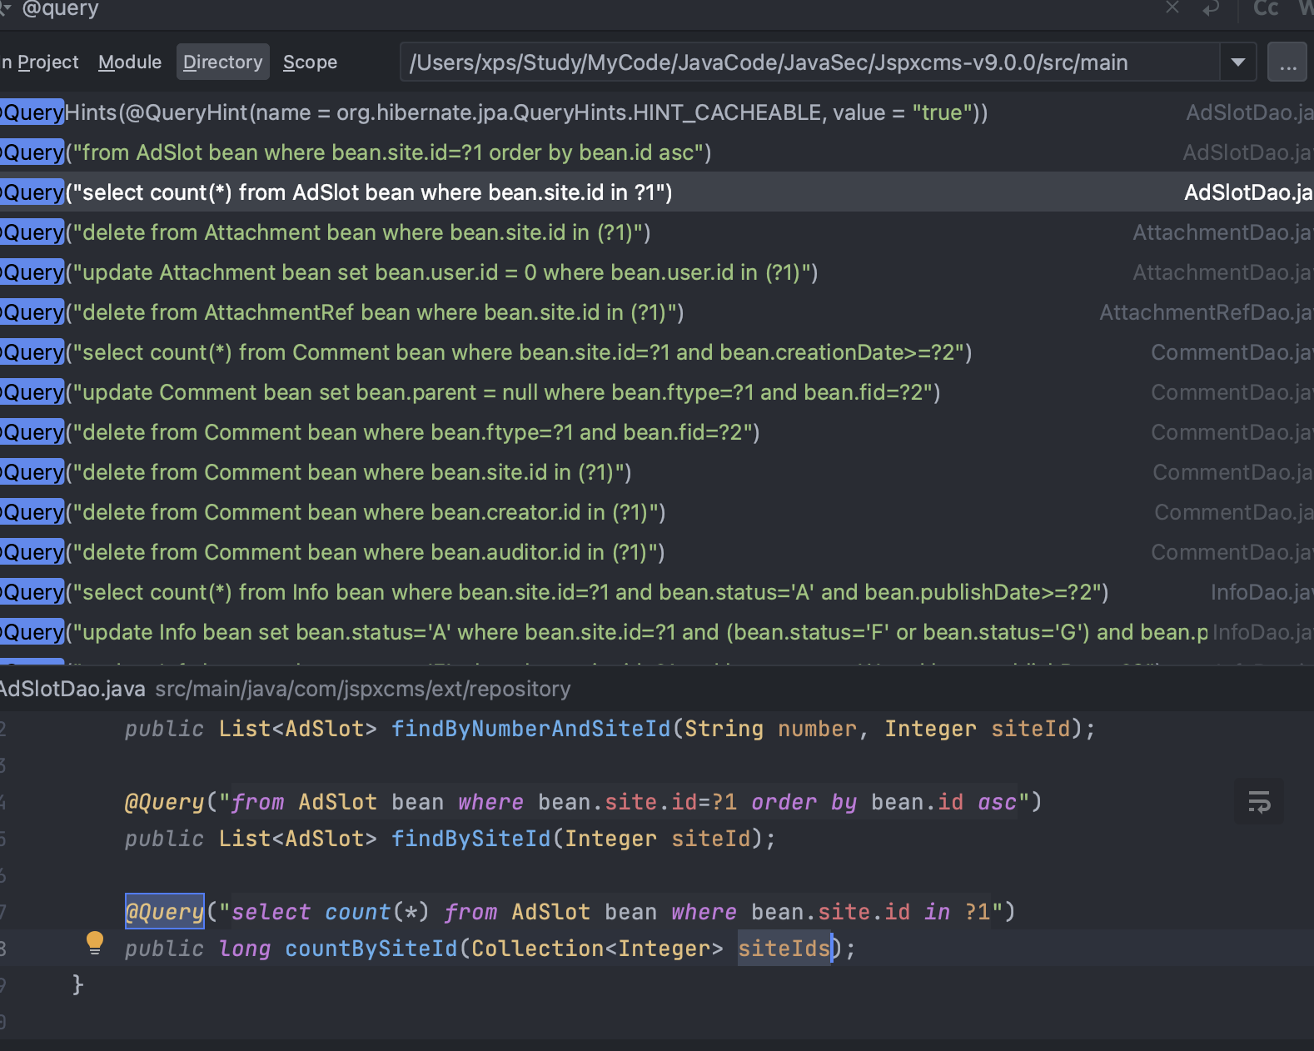This screenshot has height=1051, width=1314.
Task: Select the QueryHints HINT_CACHEABLE result row
Action: coord(500,112)
